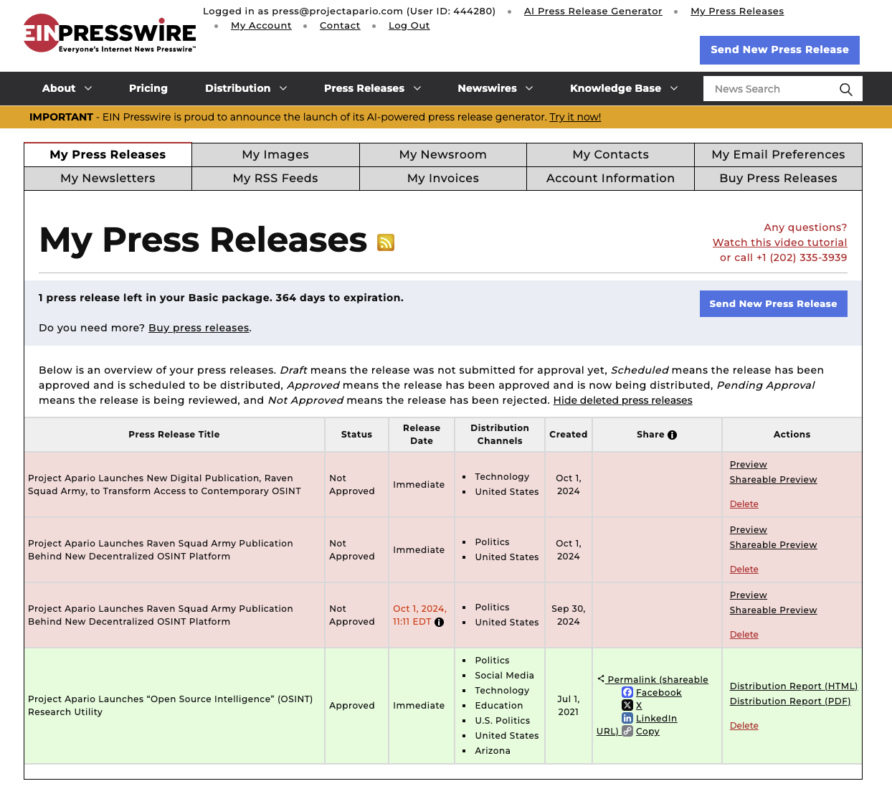Click the Copy text link
Viewport: 892px width, 799px height.
point(647,732)
